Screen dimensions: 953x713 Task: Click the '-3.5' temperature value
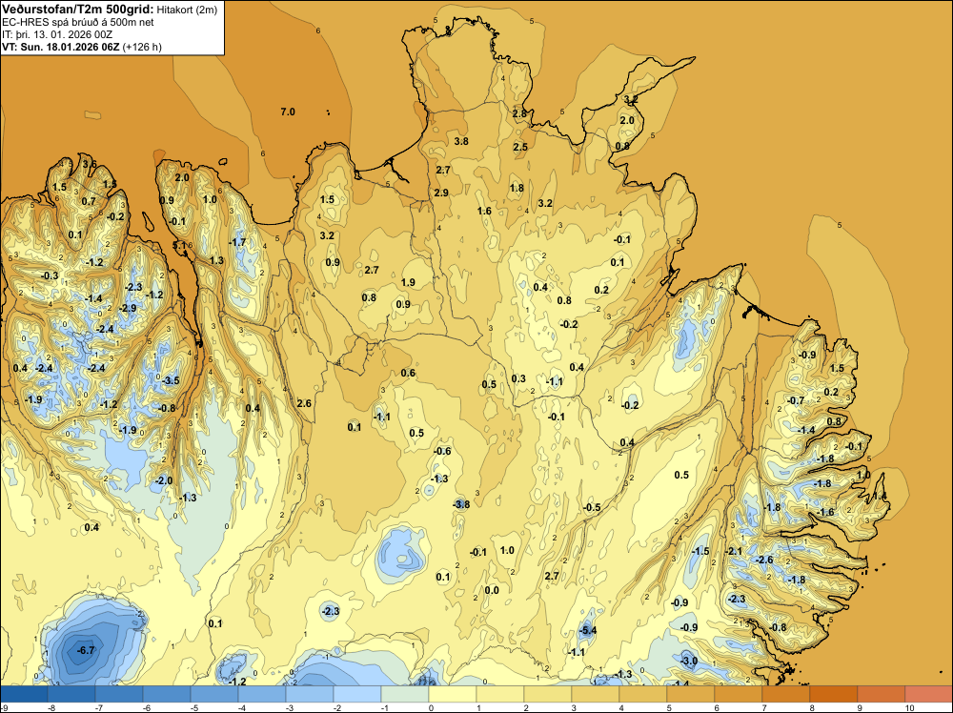[171, 380]
